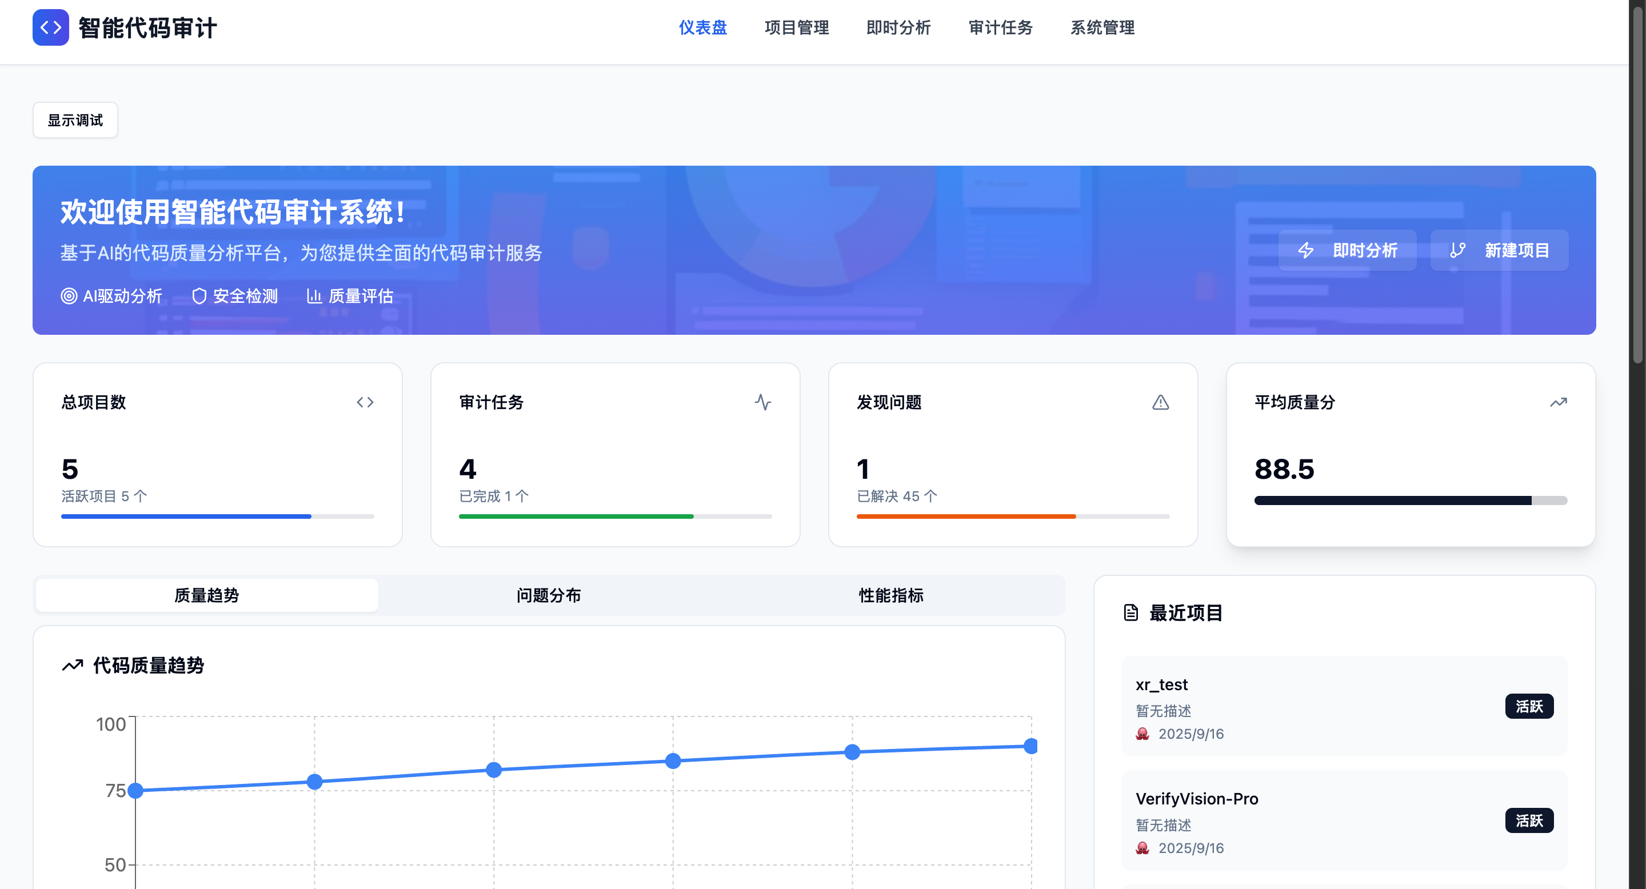Click the lightning icon in 即时分析 banner button
Screen dimensions: 1646x889
tap(1307, 250)
